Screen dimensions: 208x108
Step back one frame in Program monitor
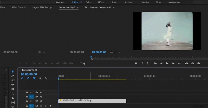point(161,63)
